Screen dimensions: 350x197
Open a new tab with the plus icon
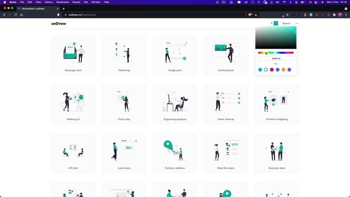(63, 9)
